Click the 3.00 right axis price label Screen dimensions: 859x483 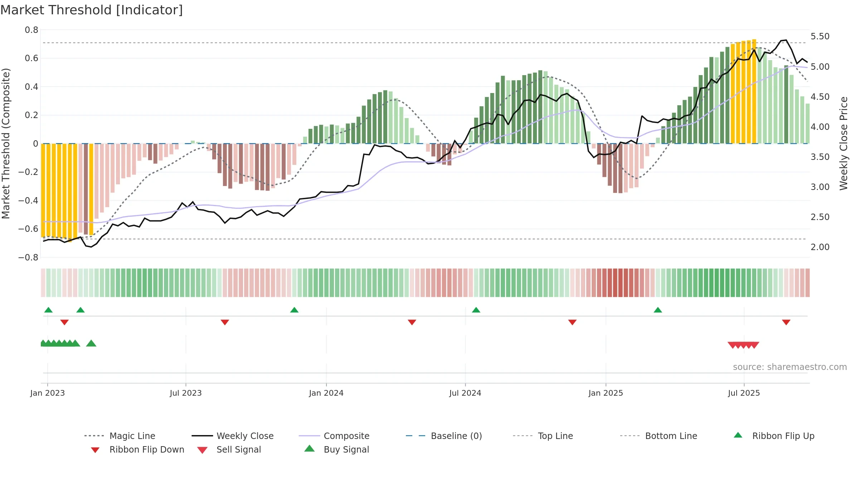tap(820, 187)
